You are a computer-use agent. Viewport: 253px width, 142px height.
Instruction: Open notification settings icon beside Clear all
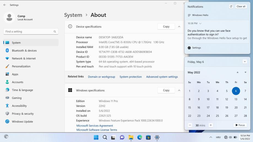coord(231,7)
